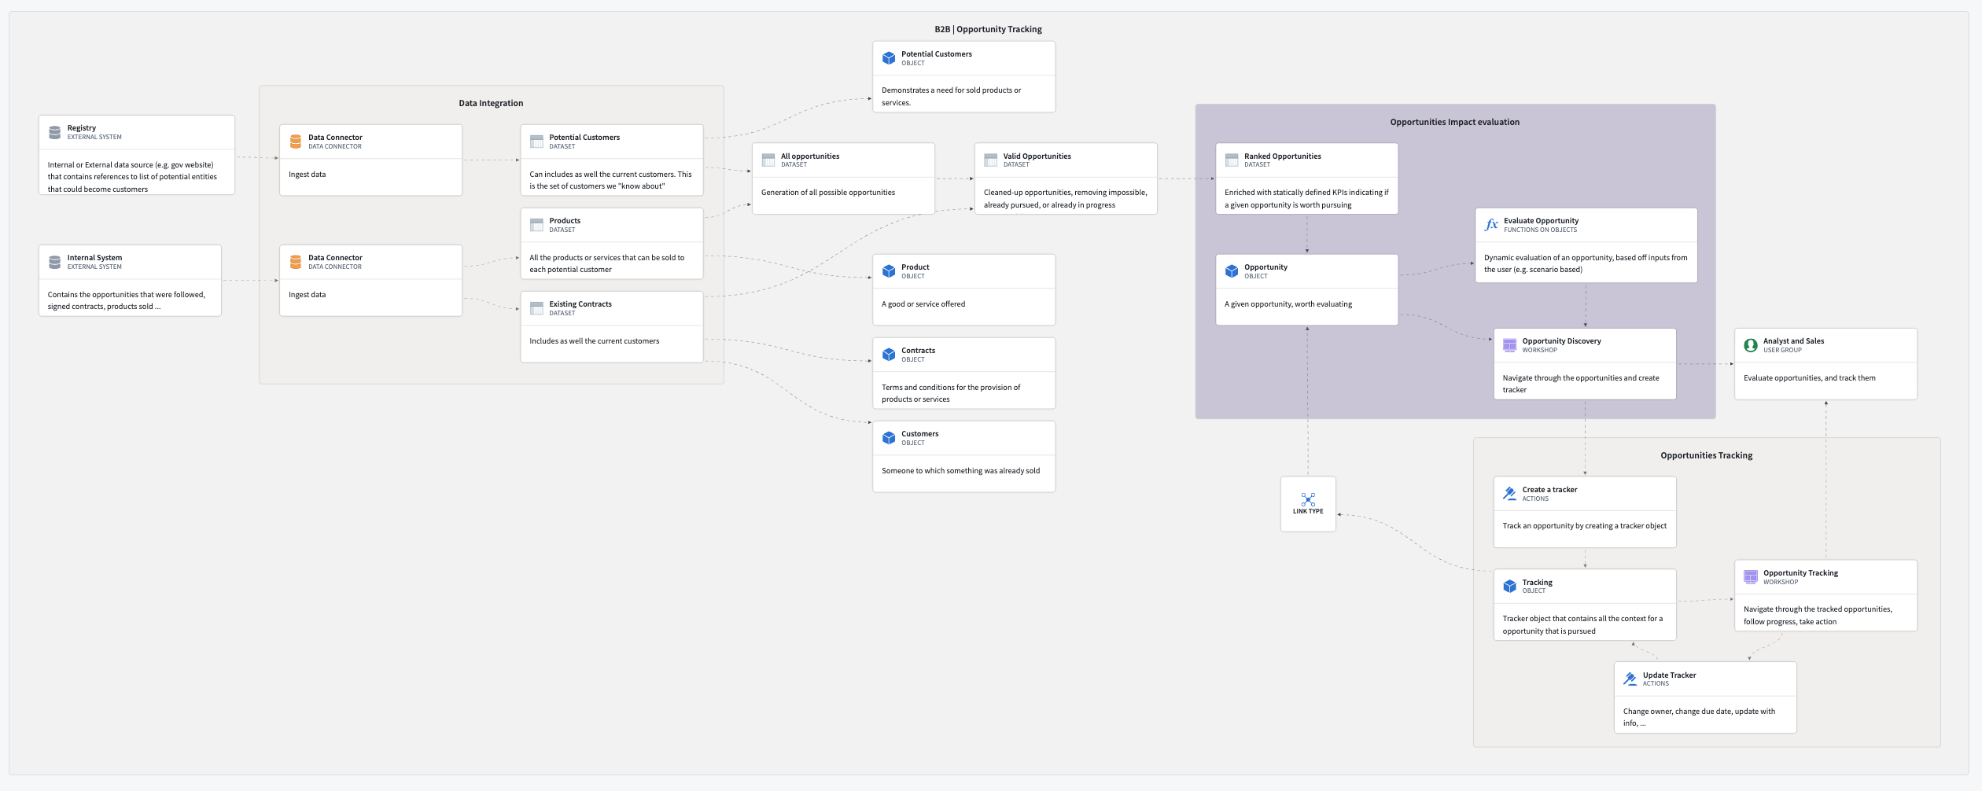Click the Opportunity Discovery workshop icon
The width and height of the screenshot is (1982, 791).
pyautogui.click(x=1509, y=345)
